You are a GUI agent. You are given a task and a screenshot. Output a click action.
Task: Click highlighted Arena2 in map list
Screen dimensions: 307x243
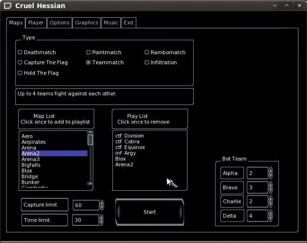coord(54,153)
